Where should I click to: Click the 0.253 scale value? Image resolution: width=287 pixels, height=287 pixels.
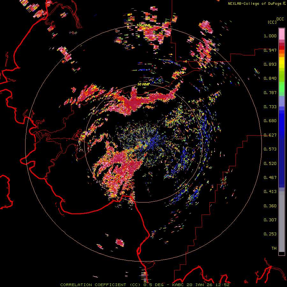(x=270, y=234)
